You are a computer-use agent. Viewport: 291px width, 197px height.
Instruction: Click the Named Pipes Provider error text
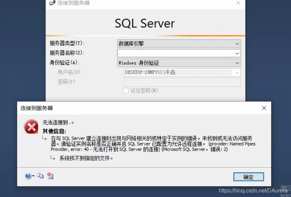[153, 144]
